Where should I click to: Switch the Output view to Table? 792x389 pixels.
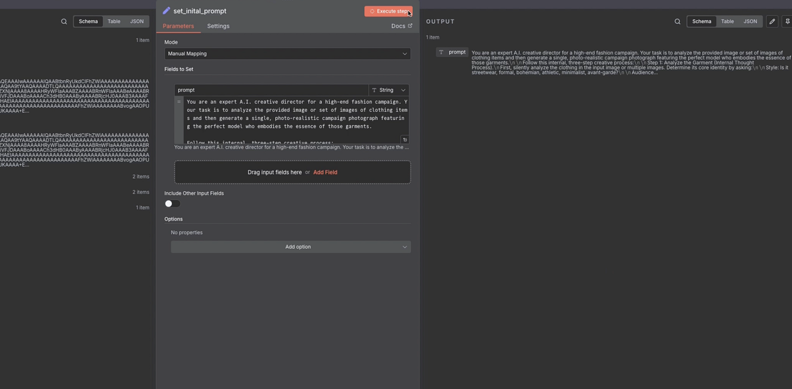(x=727, y=21)
